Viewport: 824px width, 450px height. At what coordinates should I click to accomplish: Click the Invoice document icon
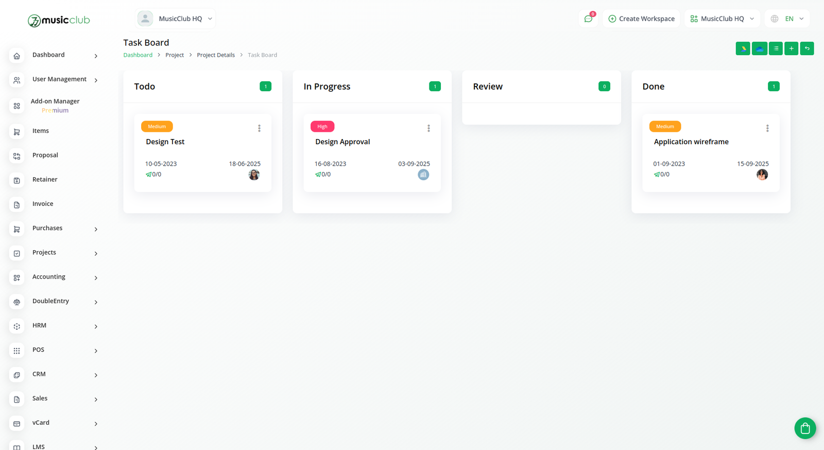click(x=16, y=205)
